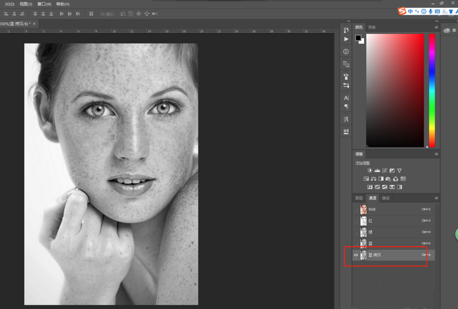Open the Paragraph panel icon
Image resolution: width=458 pixels, height=309 pixels.
click(346, 107)
